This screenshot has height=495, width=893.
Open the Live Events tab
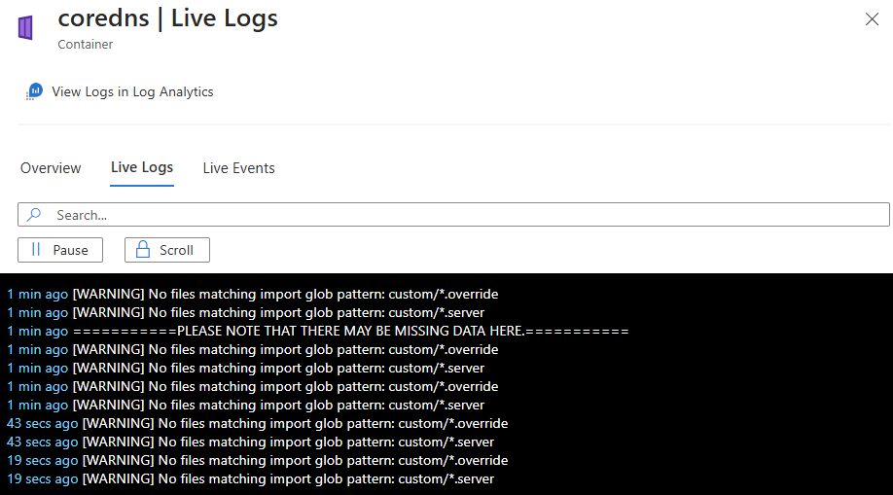(x=238, y=168)
